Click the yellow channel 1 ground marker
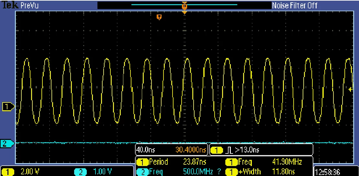Screen dimensions: 359x176 pyautogui.click(x=8, y=106)
